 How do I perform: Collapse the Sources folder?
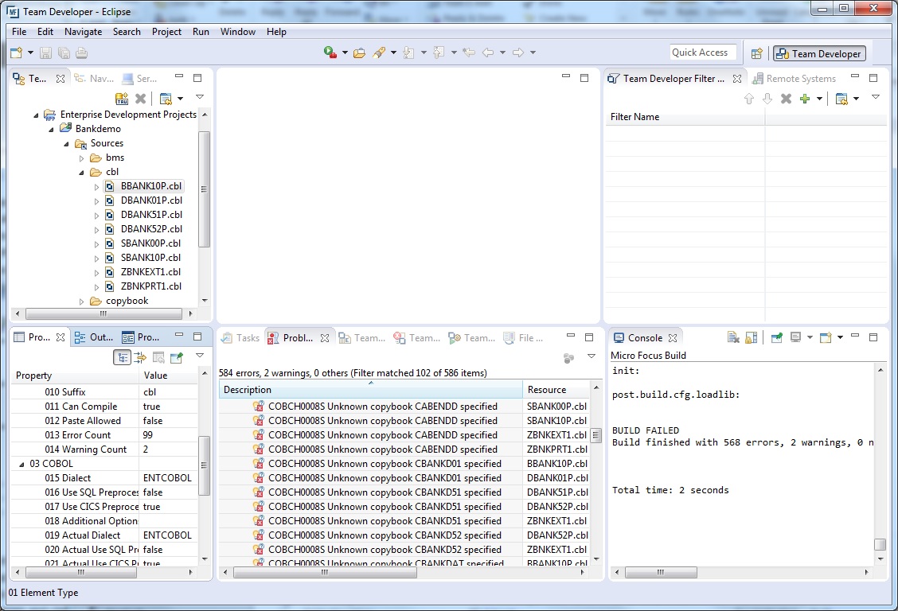tap(66, 143)
